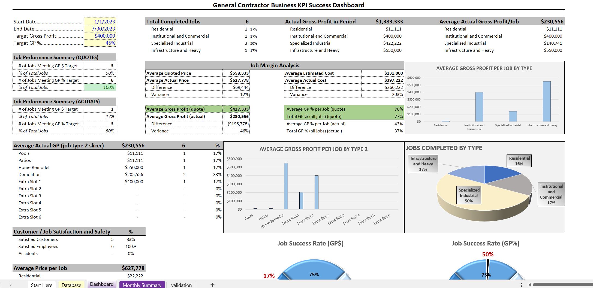This screenshot has width=593, height=288.
Task: Click the 'Pools' row label
Action: click(x=24, y=153)
